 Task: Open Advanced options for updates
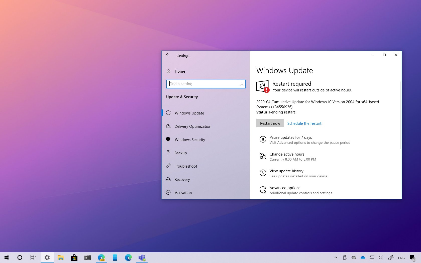(285, 188)
